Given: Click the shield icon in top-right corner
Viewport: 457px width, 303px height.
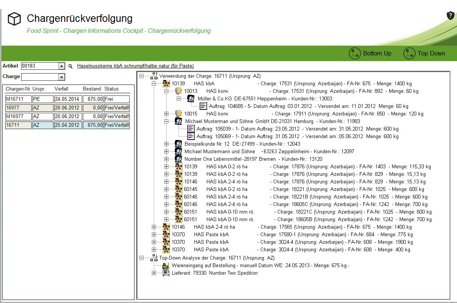Looking at the screenshot, I should (450, 15).
